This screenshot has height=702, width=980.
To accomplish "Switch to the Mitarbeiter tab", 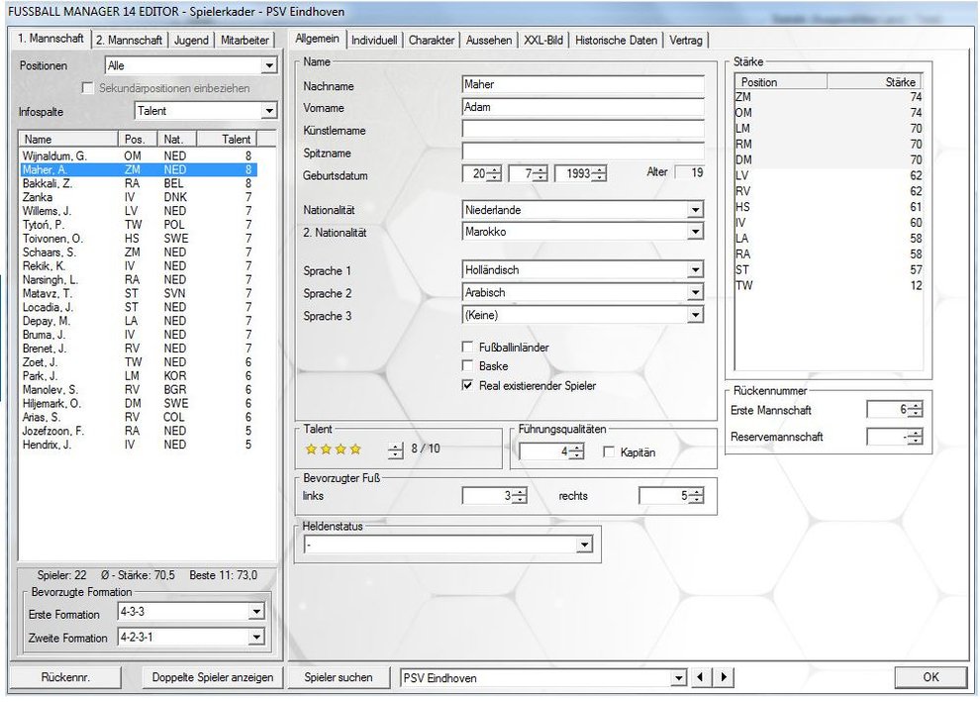I will click(x=245, y=40).
